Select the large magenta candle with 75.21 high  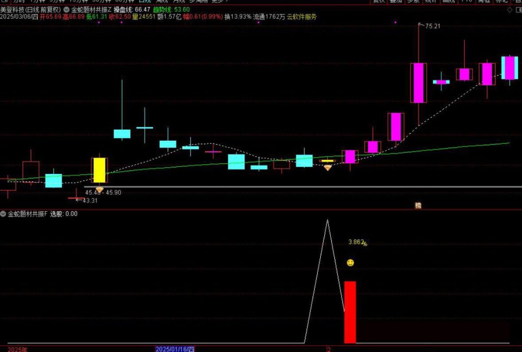pos(419,83)
